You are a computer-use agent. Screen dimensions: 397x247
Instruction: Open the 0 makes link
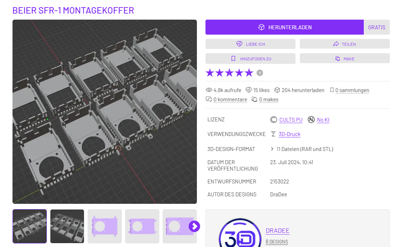click(x=269, y=100)
